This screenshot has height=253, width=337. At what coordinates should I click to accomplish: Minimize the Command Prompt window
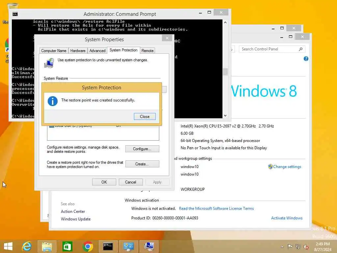[x=200, y=13]
